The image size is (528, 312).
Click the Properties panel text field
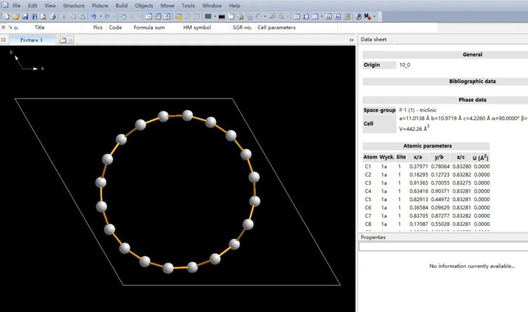click(x=442, y=247)
